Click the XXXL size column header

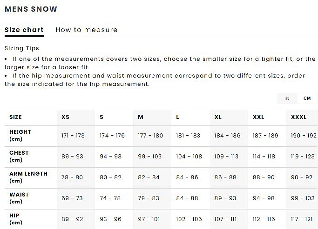(299, 117)
